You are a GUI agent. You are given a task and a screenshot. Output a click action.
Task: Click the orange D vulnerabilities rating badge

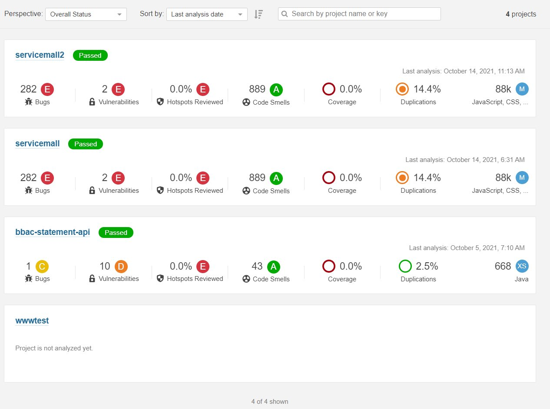(x=121, y=266)
